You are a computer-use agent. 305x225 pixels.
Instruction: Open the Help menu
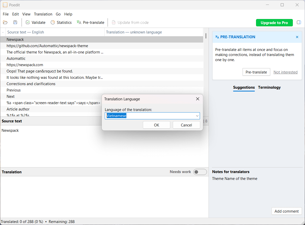tap(68, 14)
